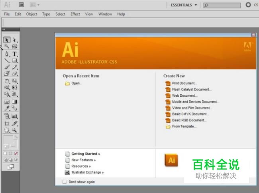Screen dimensions: 259x193
Task: Select the Column Graph tool
Action: pyautogui.click(x=14, y=116)
